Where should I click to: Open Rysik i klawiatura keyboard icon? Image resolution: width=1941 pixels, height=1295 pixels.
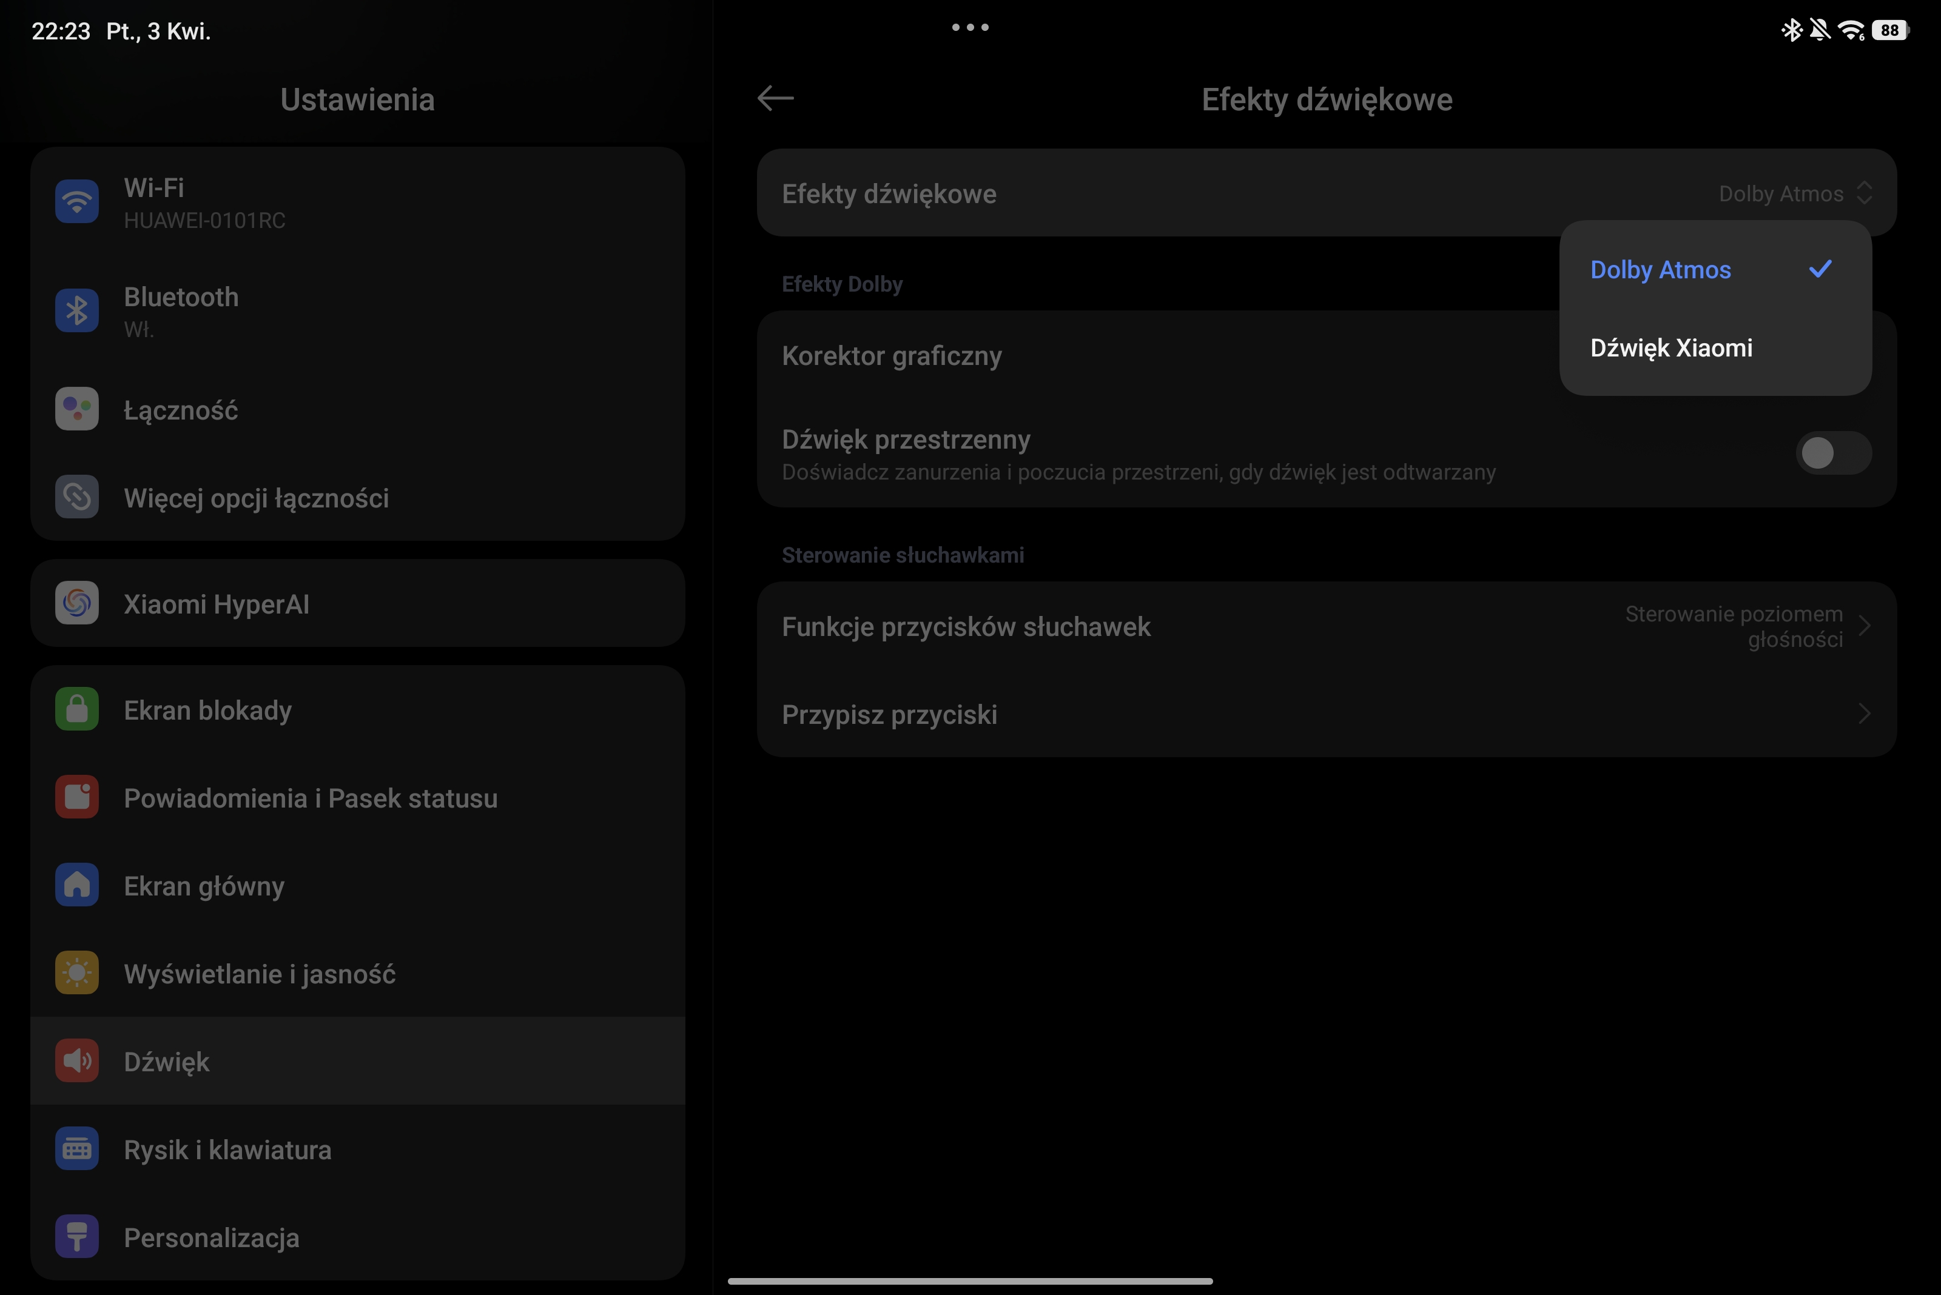pos(77,1149)
